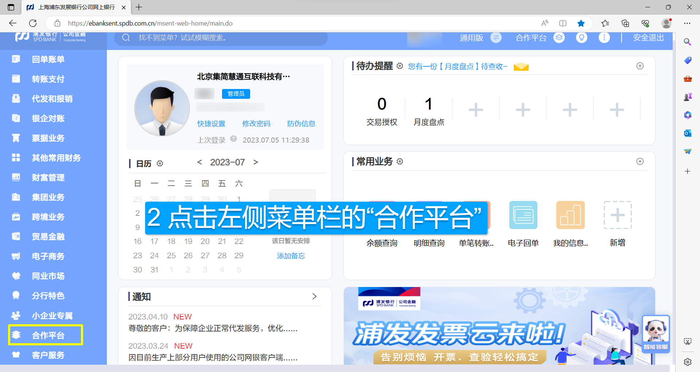The image size is (700, 372).
Task: Open 常用业务 settings gear
Action: pos(400,161)
